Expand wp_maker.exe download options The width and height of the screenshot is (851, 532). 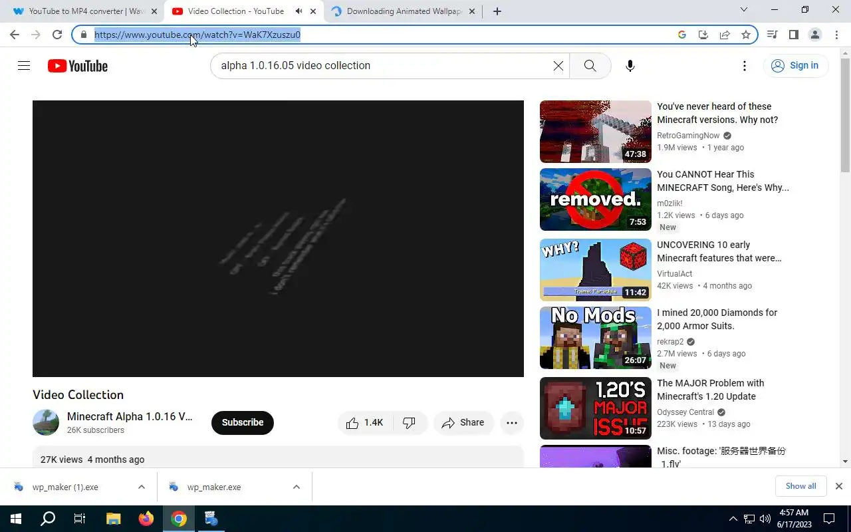pyautogui.click(x=297, y=487)
